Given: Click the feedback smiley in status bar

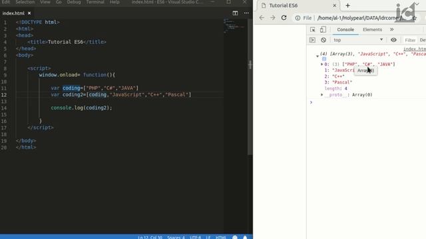Looking at the screenshot, I should (x=235, y=237).
